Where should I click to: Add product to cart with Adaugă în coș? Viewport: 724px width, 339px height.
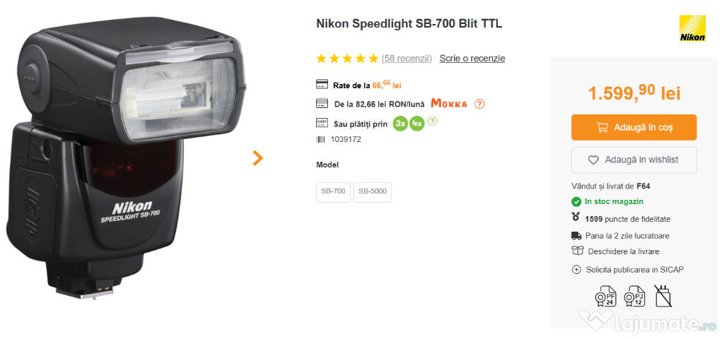[634, 127]
